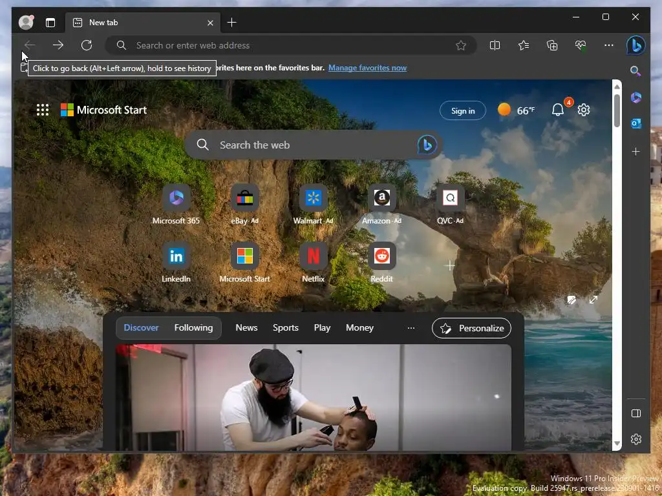Open sidebar settings gear
Screen dimensions: 662x496
pos(636,439)
